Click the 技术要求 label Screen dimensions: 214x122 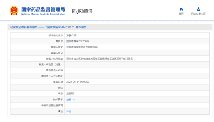coord(58,99)
